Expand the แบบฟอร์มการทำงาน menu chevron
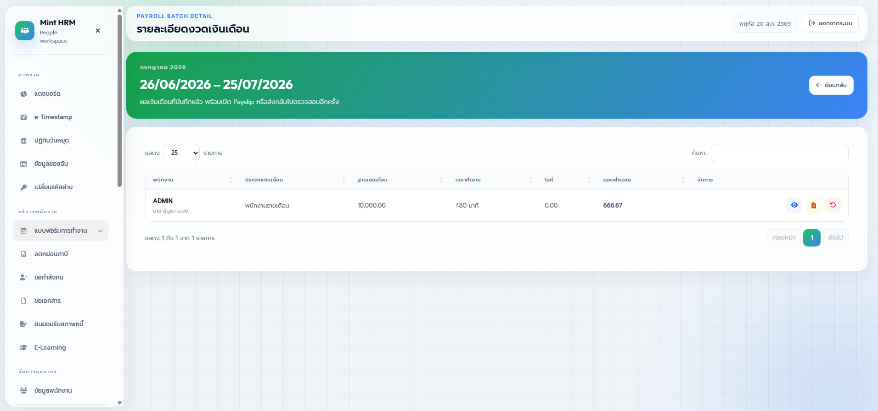This screenshot has height=411, width=878. coord(100,231)
